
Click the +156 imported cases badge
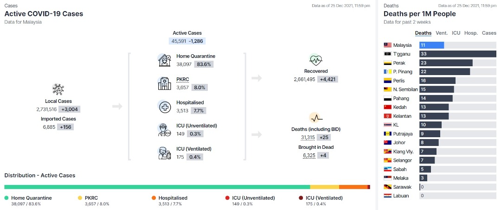coord(65,127)
